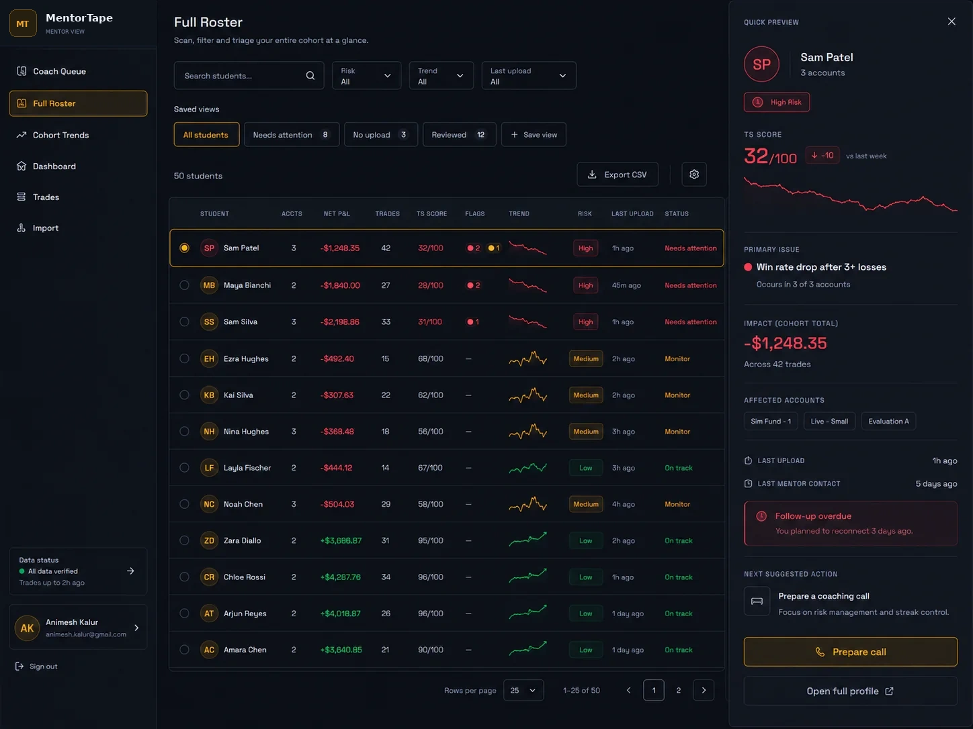Click the Search students input field

click(x=249, y=76)
